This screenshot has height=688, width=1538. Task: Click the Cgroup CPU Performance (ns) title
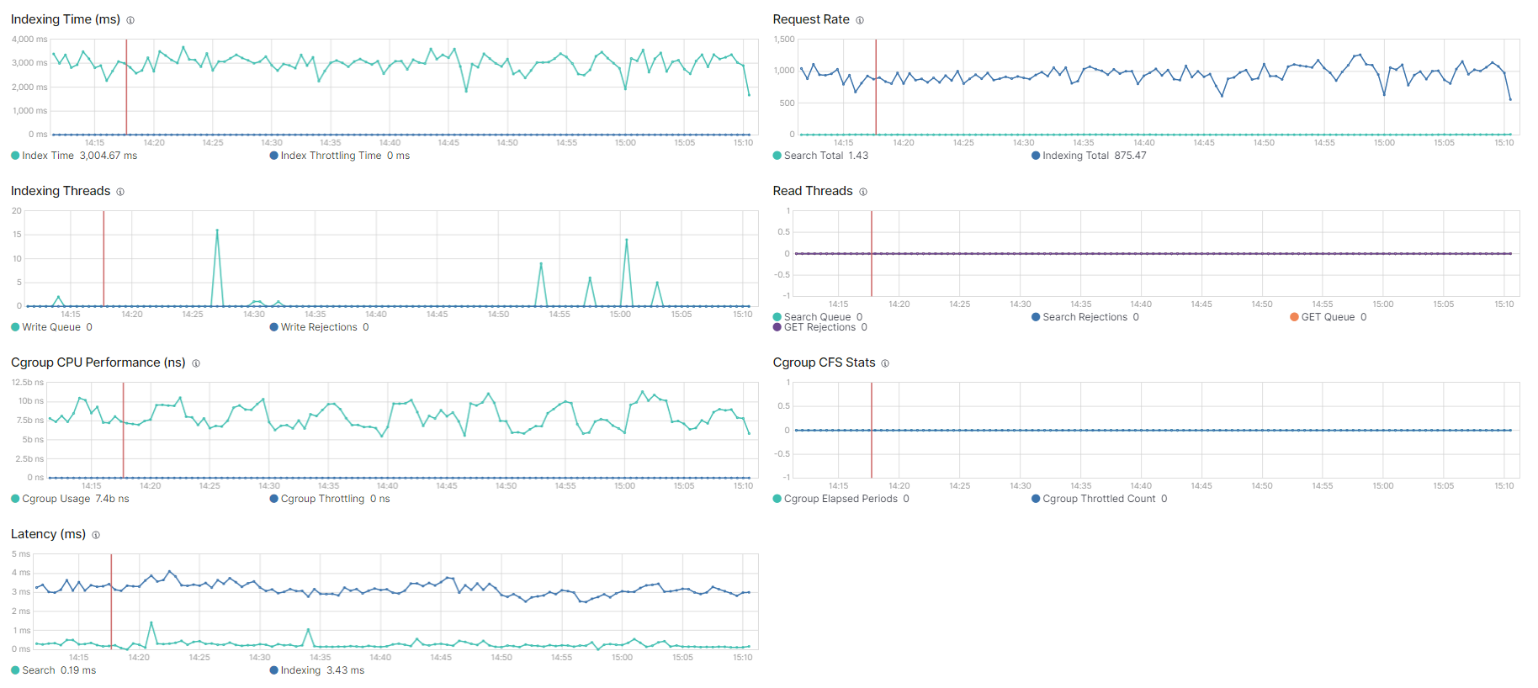pyautogui.click(x=98, y=363)
